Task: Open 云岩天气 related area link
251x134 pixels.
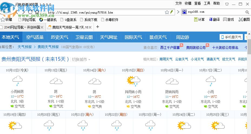Action: pyautogui.click(x=181, y=59)
